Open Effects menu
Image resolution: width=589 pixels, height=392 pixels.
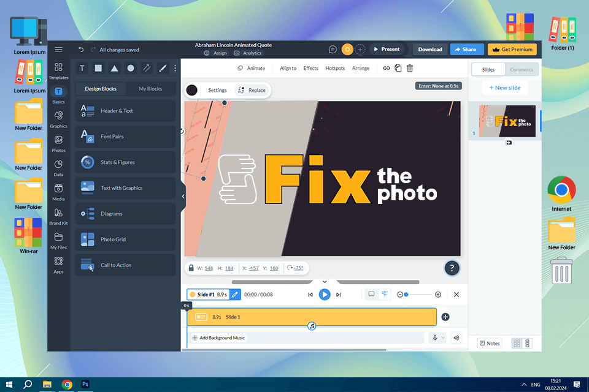pyautogui.click(x=310, y=68)
